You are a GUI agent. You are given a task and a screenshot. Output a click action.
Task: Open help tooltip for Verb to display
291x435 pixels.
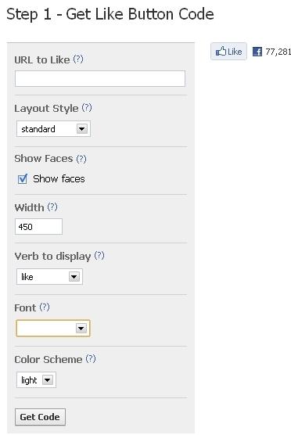(99, 256)
